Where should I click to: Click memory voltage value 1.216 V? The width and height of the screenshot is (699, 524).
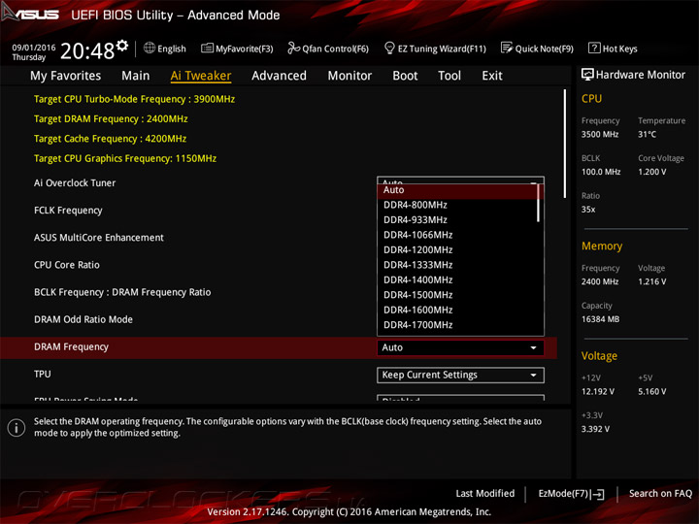point(652,281)
